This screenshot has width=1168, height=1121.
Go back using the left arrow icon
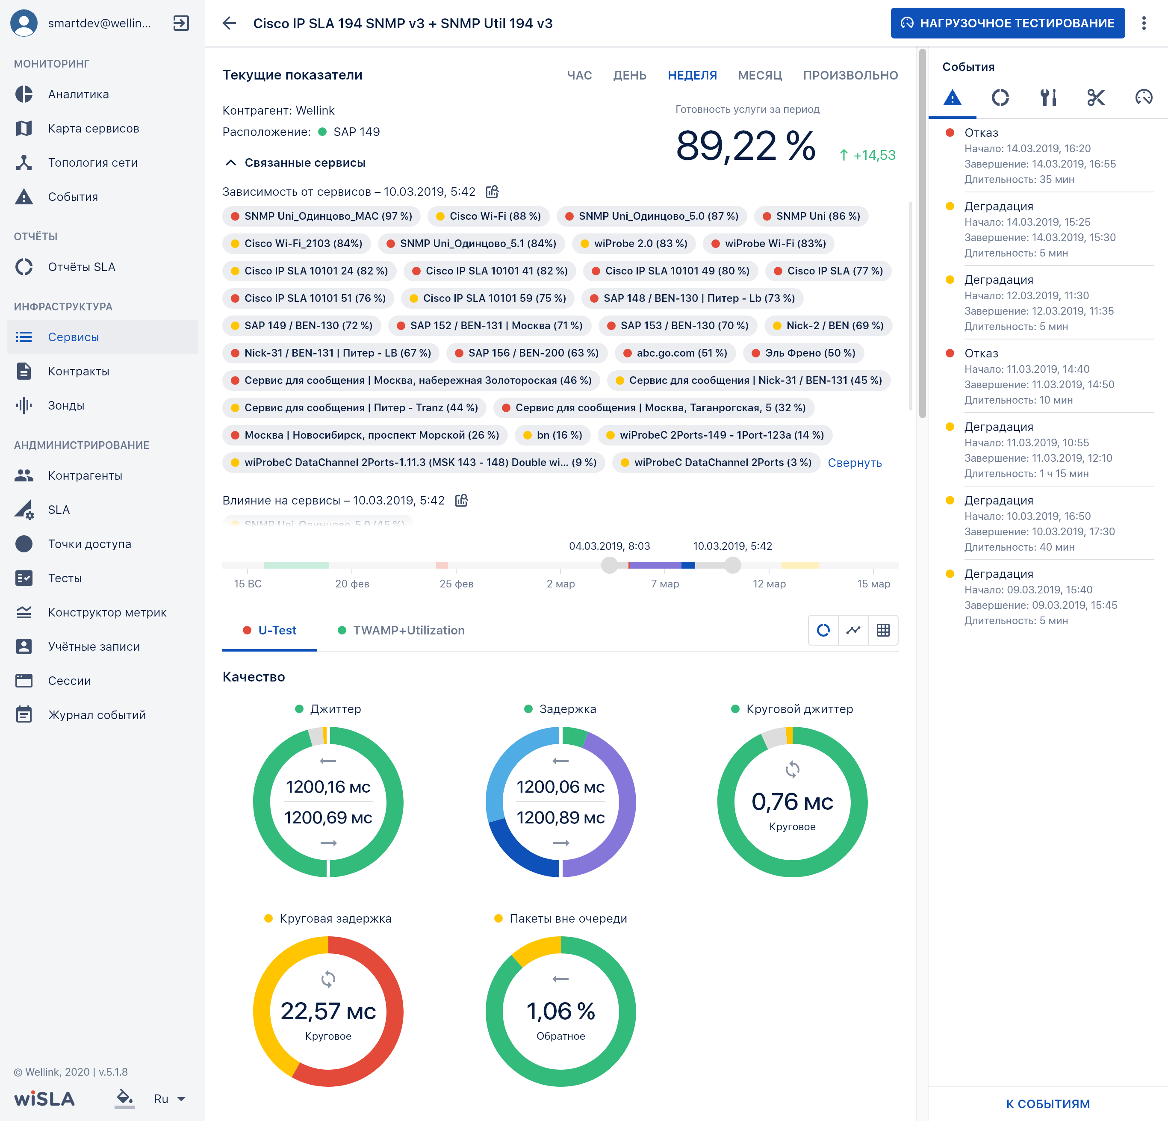pyautogui.click(x=230, y=23)
